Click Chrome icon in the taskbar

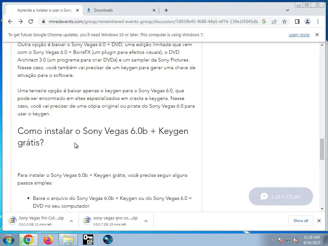[29, 240]
